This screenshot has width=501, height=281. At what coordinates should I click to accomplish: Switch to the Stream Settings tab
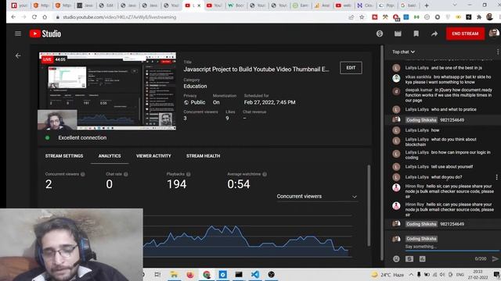[64, 156]
